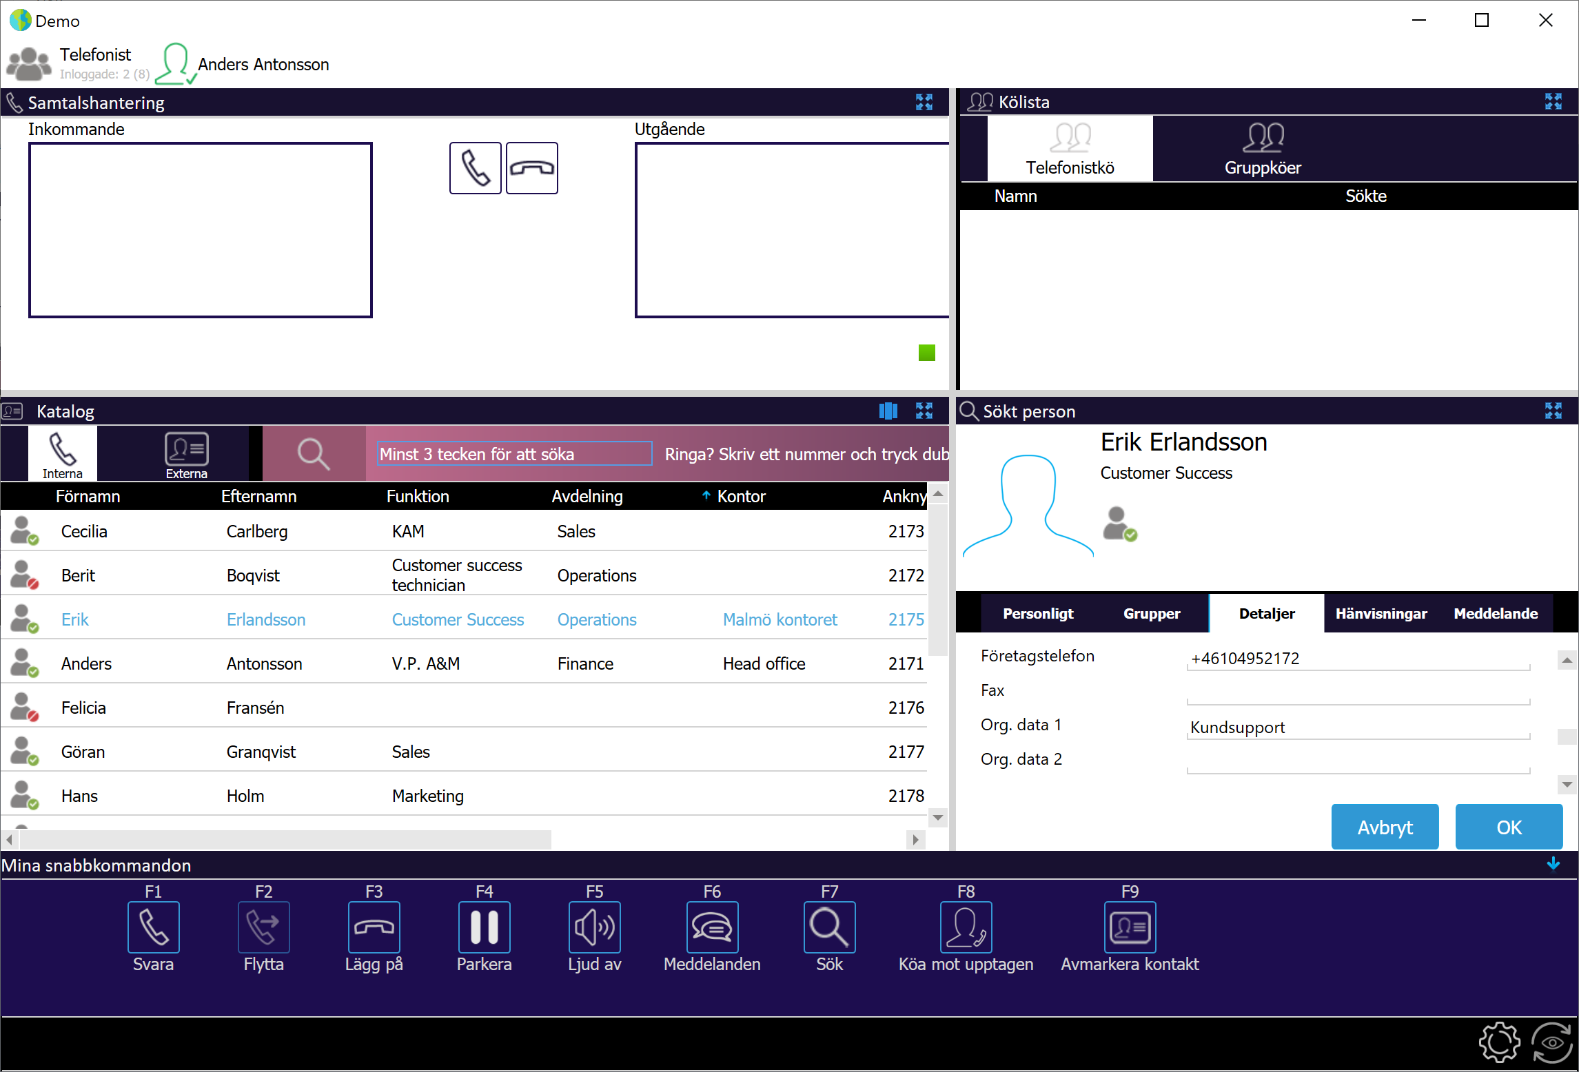The width and height of the screenshot is (1579, 1072).
Task: Click the F3 Lägg på quick command
Action: pos(374,927)
